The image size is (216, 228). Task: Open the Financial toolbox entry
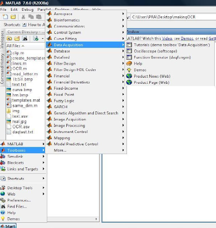pyautogui.click(x=86, y=76)
